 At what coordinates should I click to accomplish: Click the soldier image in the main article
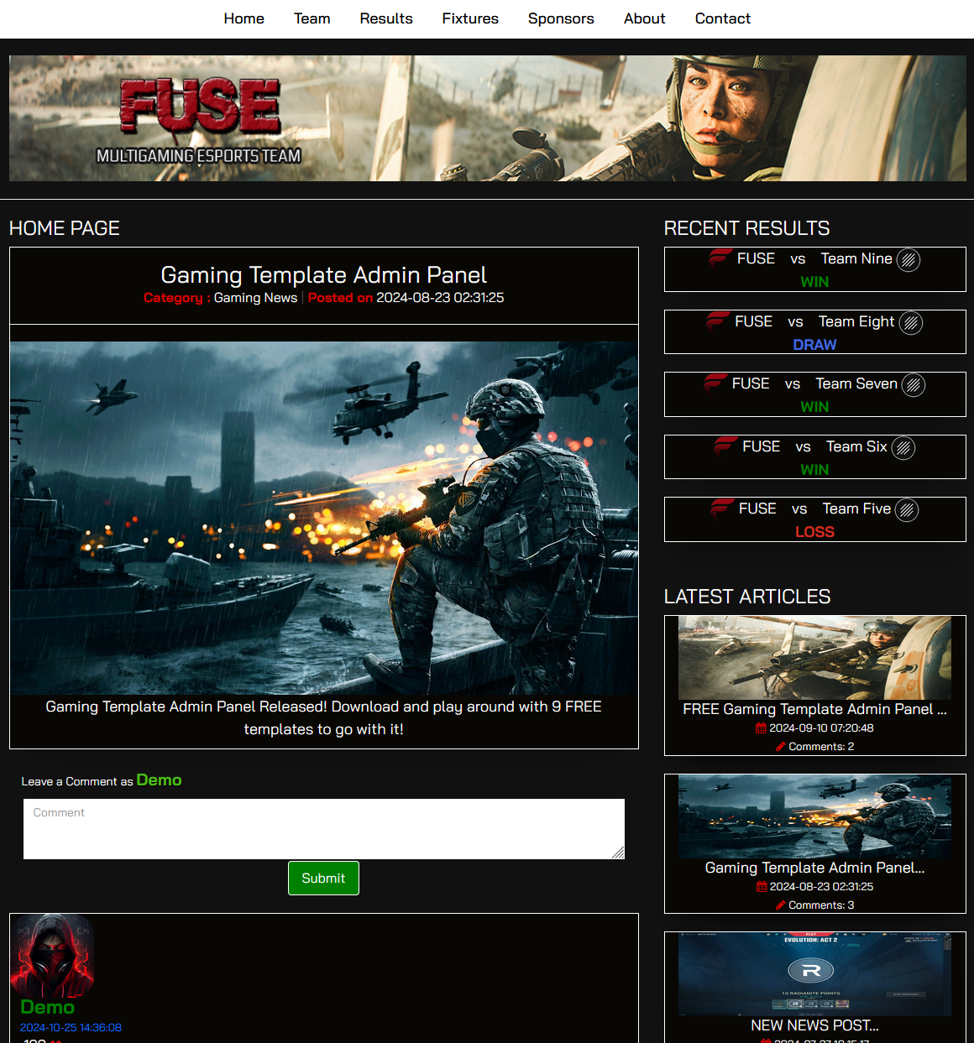pyautogui.click(x=323, y=518)
